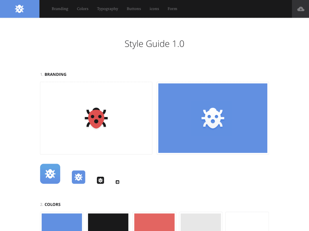This screenshot has width=309, height=231.
Task: Click the Style Guide 1.0 heading
Action: pos(154,44)
